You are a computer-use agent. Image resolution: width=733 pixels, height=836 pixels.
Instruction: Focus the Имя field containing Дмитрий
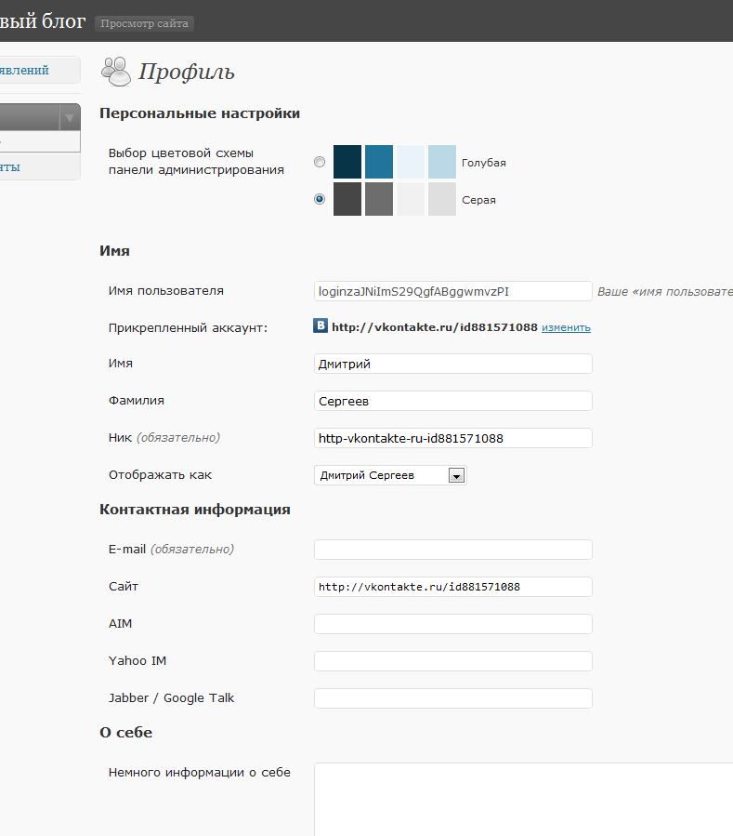click(453, 364)
